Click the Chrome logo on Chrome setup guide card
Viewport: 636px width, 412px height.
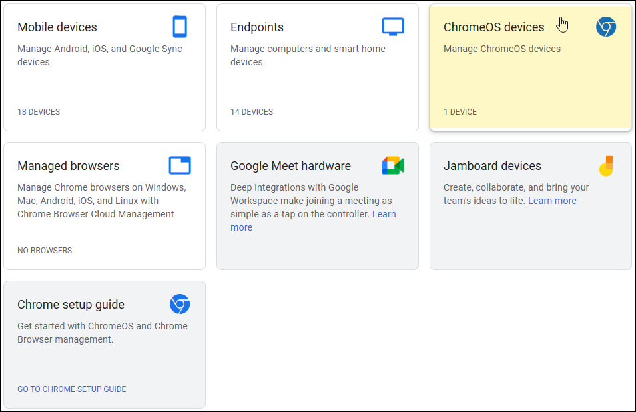point(180,304)
